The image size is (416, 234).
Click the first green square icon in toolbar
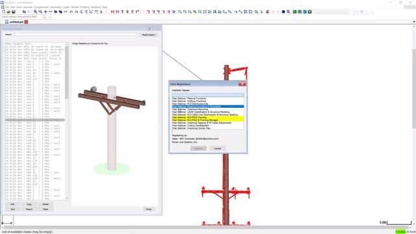[x=294, y=12]
